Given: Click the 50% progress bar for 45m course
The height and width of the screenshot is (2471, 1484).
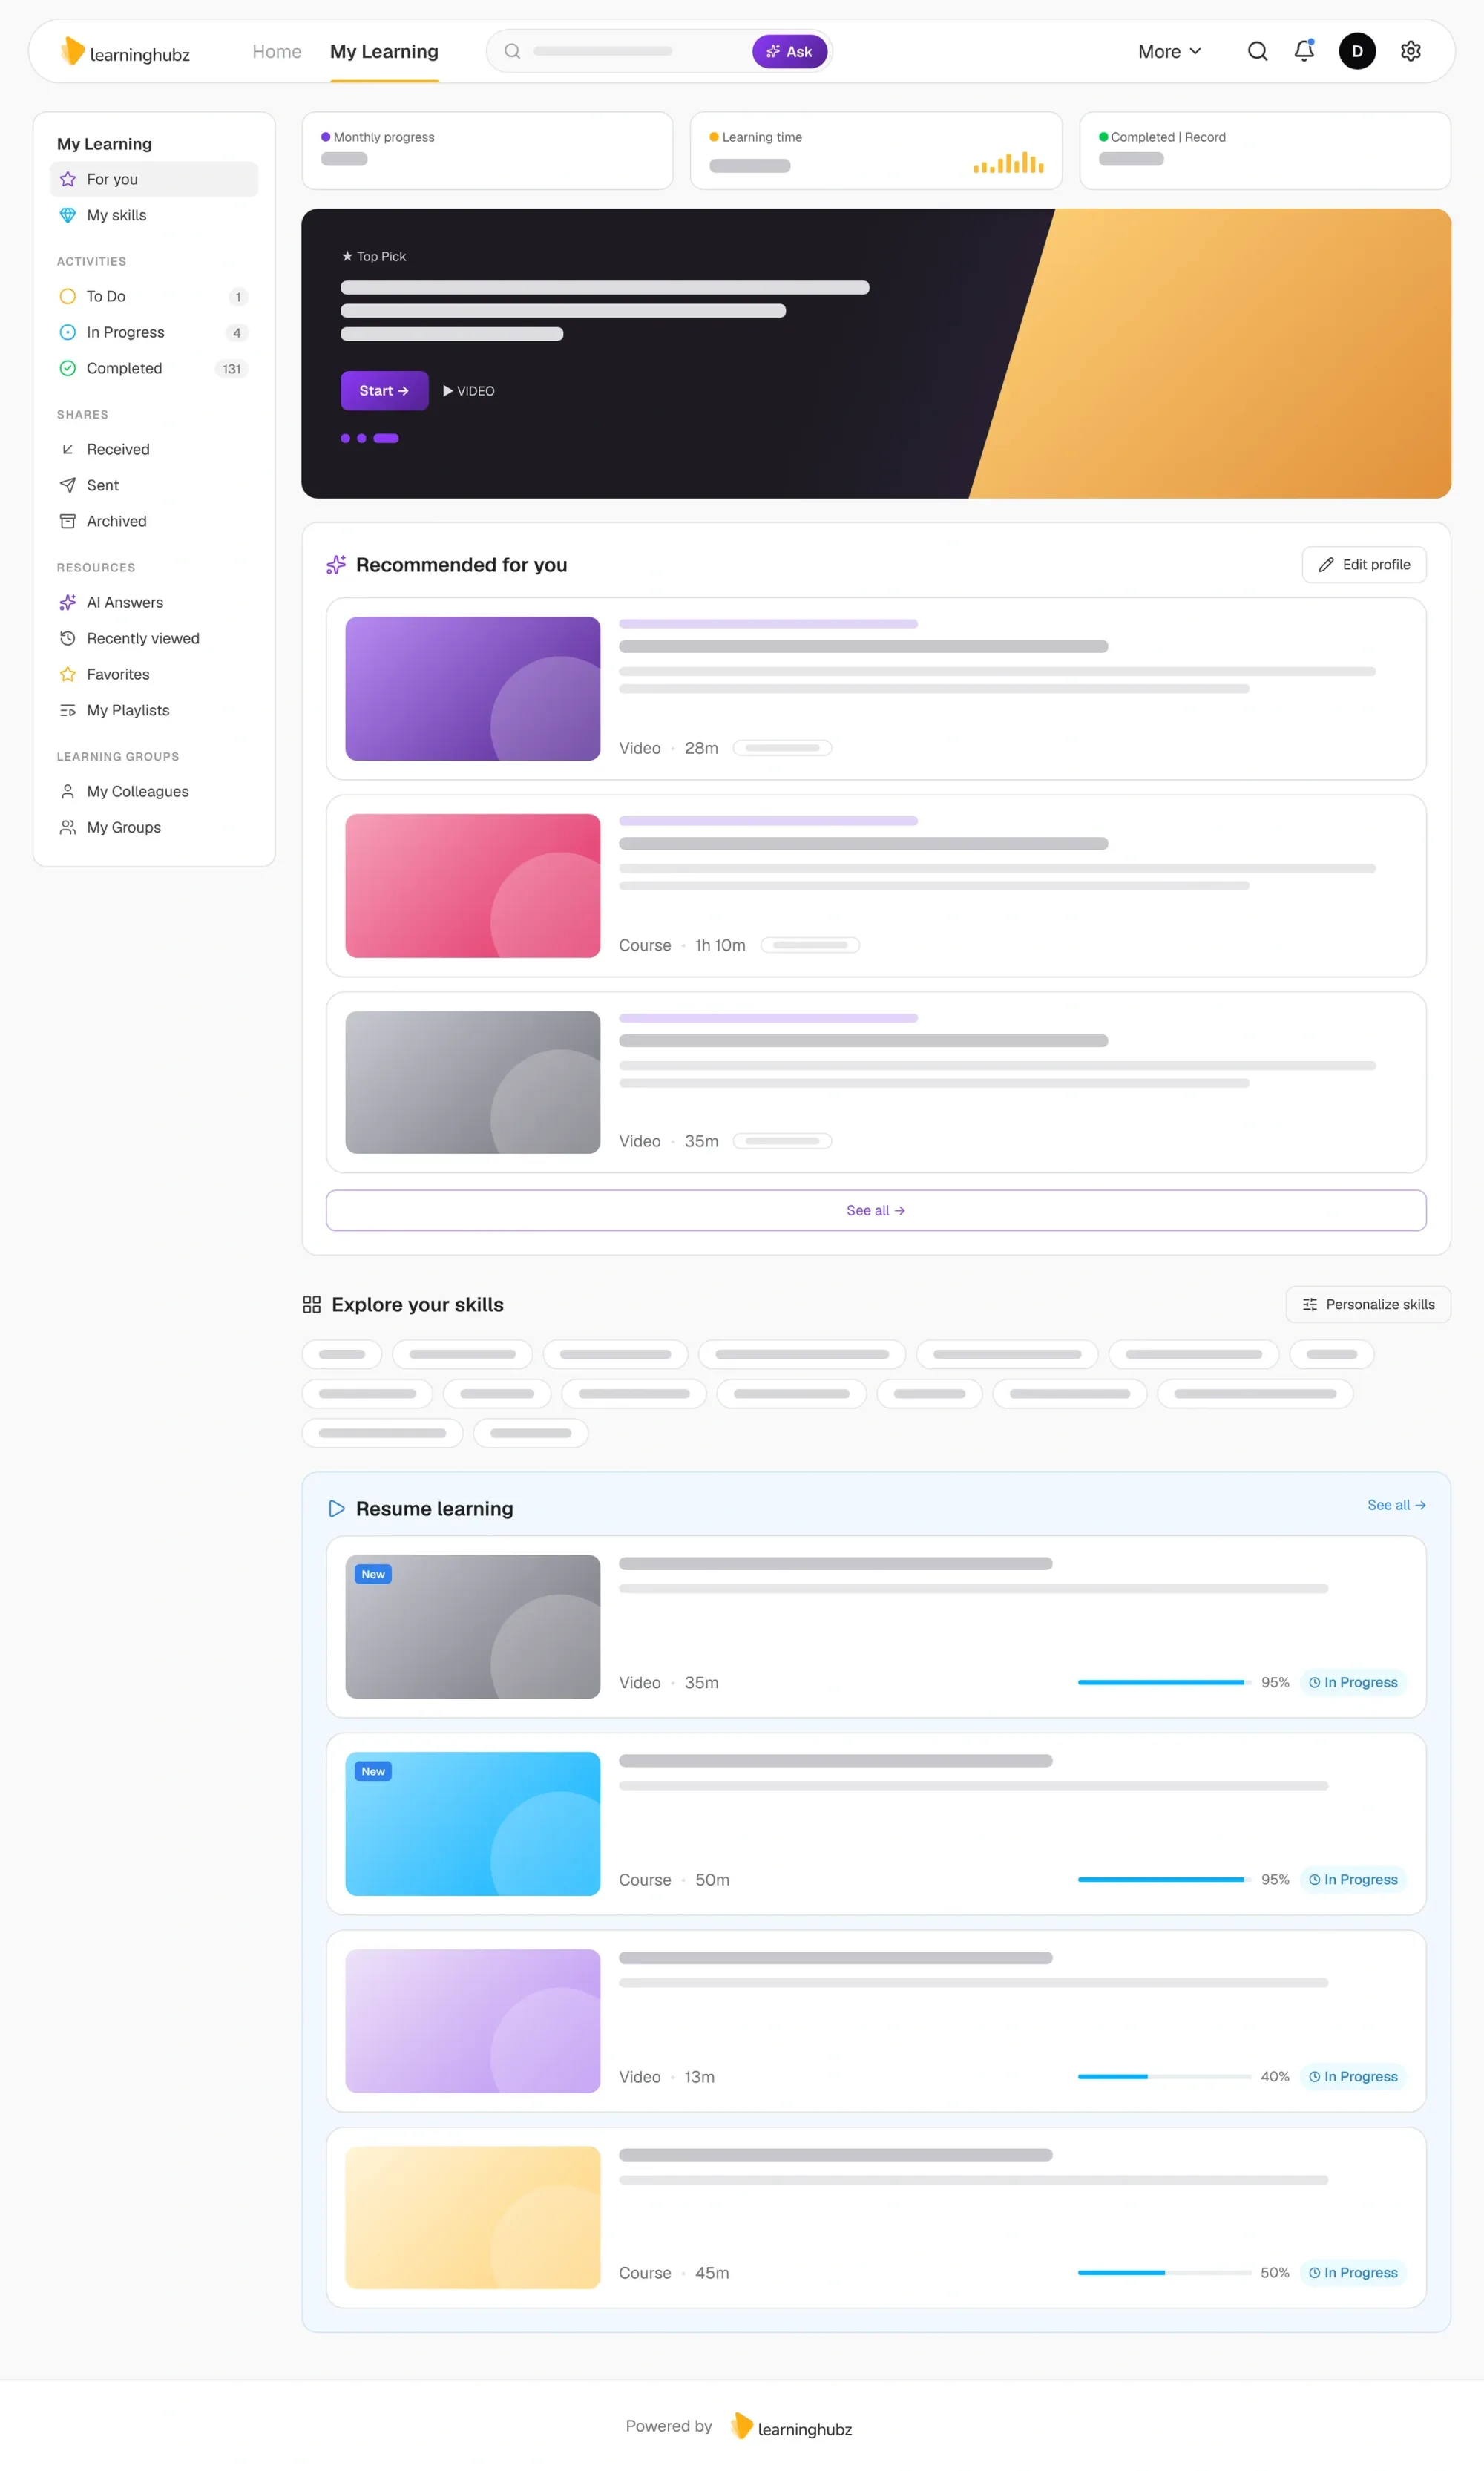Looking at the screenshot, I should tap(1164, 2273).
